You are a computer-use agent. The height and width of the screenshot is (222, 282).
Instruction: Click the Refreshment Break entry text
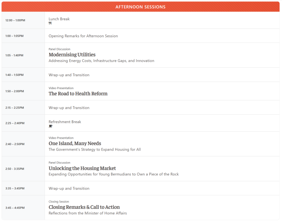coord(65,122)
